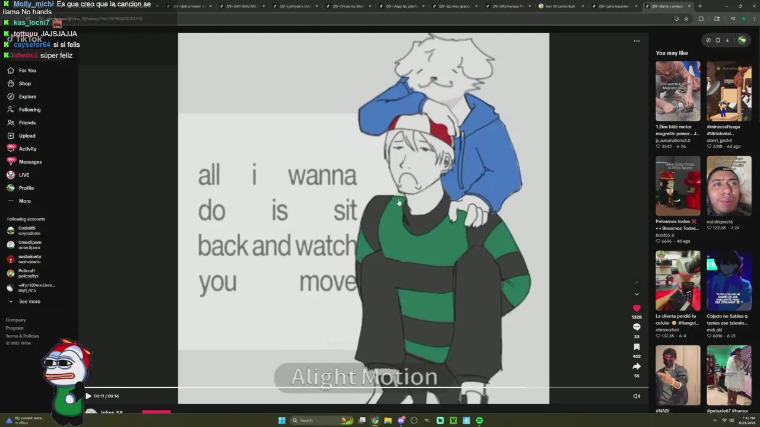Open Spotify from the taskbar
The height and width of the screenshot is (427, 760).
tap(479, 420)
